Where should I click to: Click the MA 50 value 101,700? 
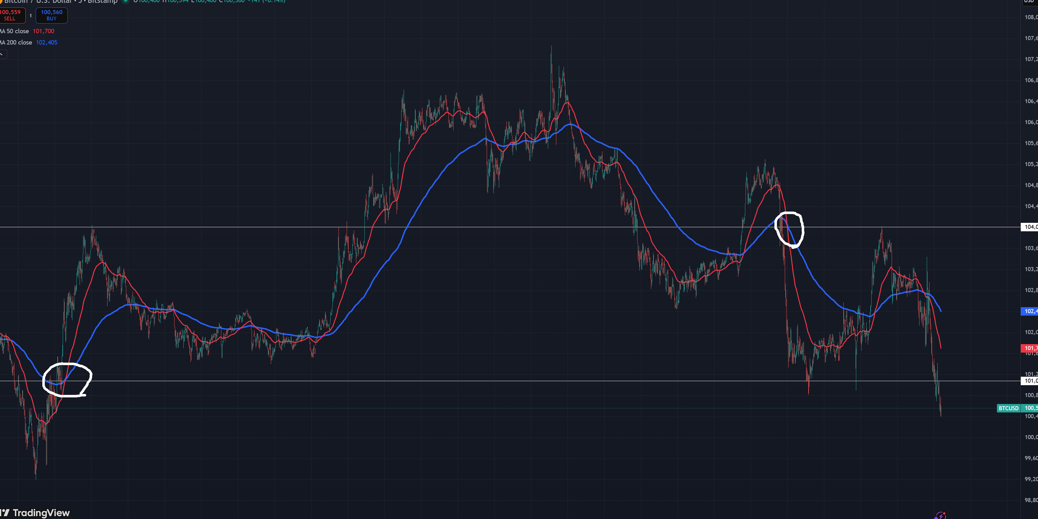(44, 31)
